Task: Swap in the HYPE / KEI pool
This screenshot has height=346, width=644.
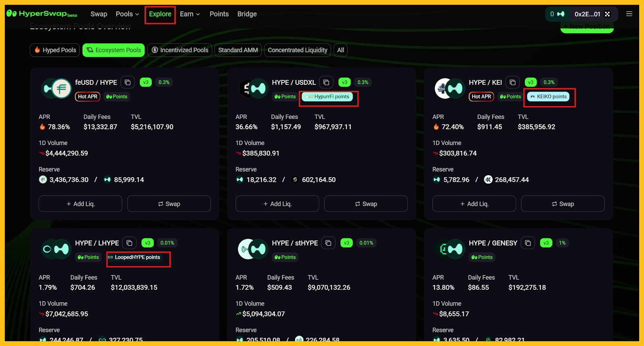Action: (x=562, y=204)
